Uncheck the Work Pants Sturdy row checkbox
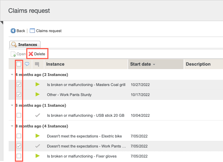Screen dimensions: 223x162 tap(19, 94)
